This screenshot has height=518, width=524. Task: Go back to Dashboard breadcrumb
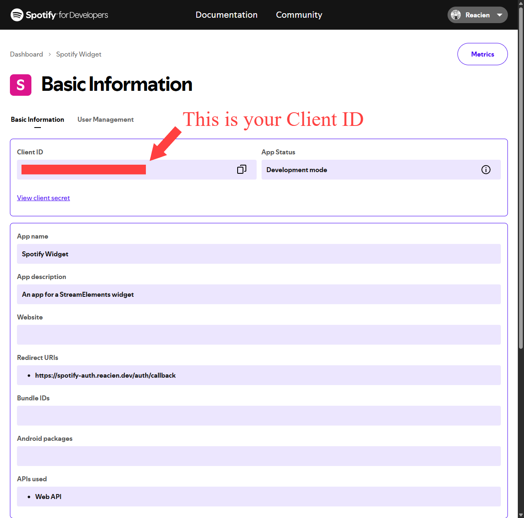click(x=26, y=54)
